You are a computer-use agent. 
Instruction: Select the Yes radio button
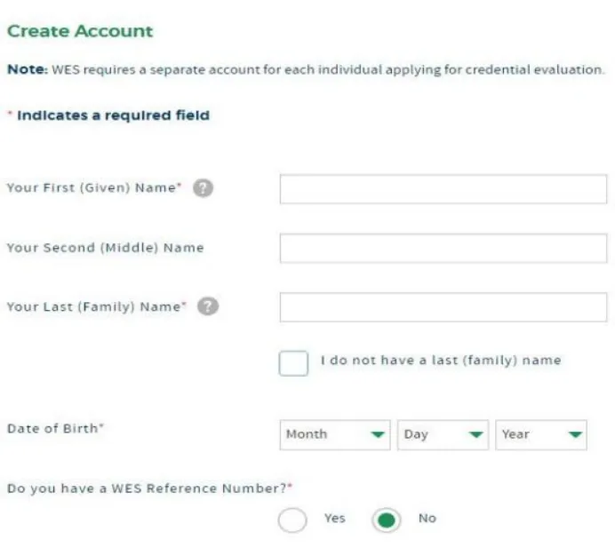click(x=292, y=520)
